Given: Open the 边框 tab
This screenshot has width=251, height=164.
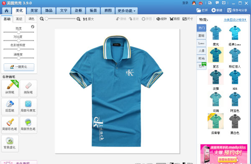Looking at the screenshot, I should (x=78, y=11).
